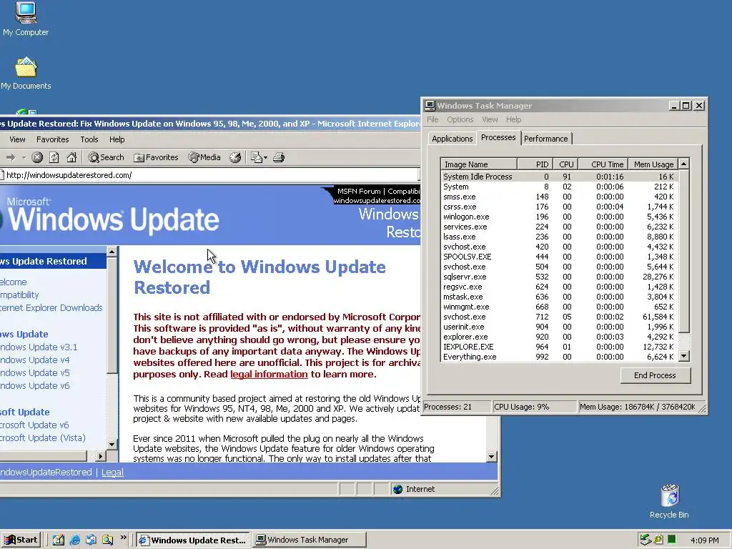Screen dimensions: 732x549
Task: Select sqlservr.exe in process list
Action: pyautogui.click(x=559, y=277)
